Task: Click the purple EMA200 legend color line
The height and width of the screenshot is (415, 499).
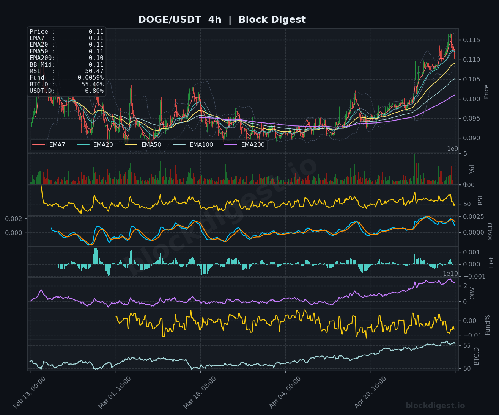Action: (x=231, y=145)
